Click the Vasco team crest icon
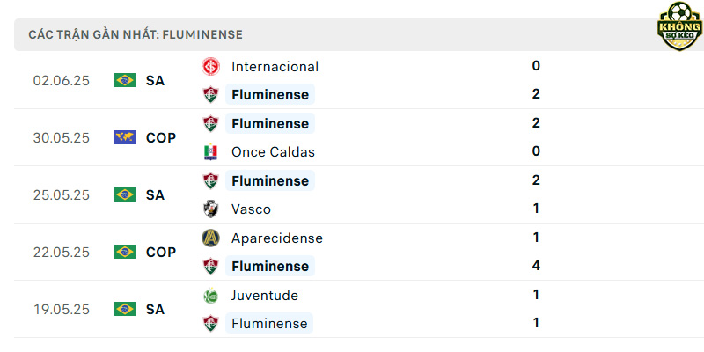This screenshot has width=704, height=352. [210, 209]
